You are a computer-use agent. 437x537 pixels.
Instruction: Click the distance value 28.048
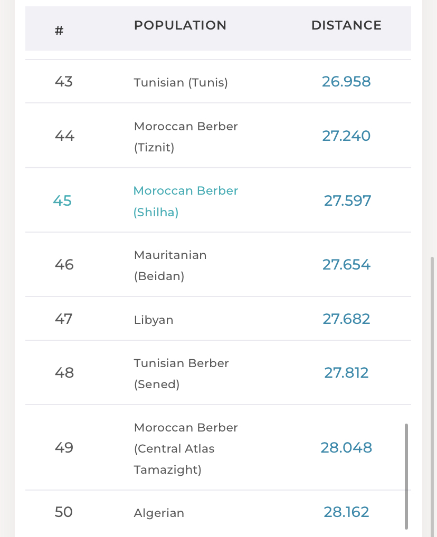click(346, 448)
